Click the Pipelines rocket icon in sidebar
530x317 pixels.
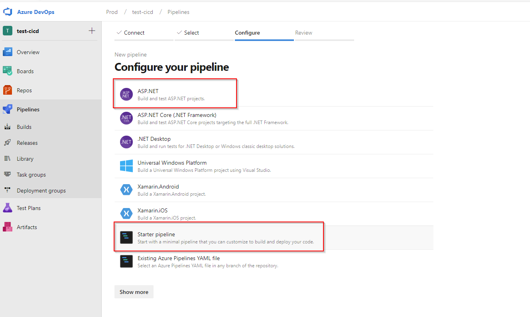(8, 109)
